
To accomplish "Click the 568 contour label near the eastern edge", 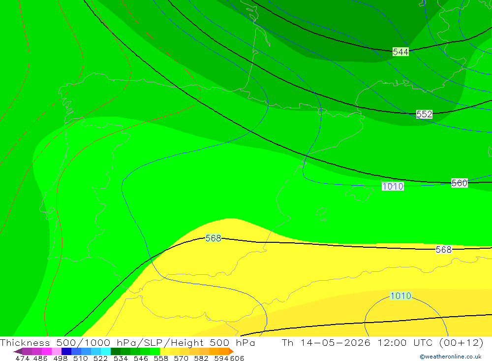I will tap(444, 250).
